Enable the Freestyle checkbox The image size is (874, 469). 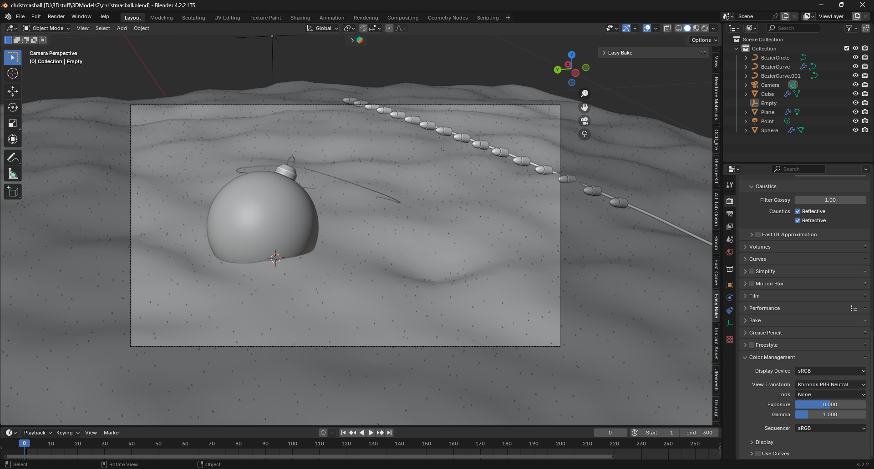(752, 345)
